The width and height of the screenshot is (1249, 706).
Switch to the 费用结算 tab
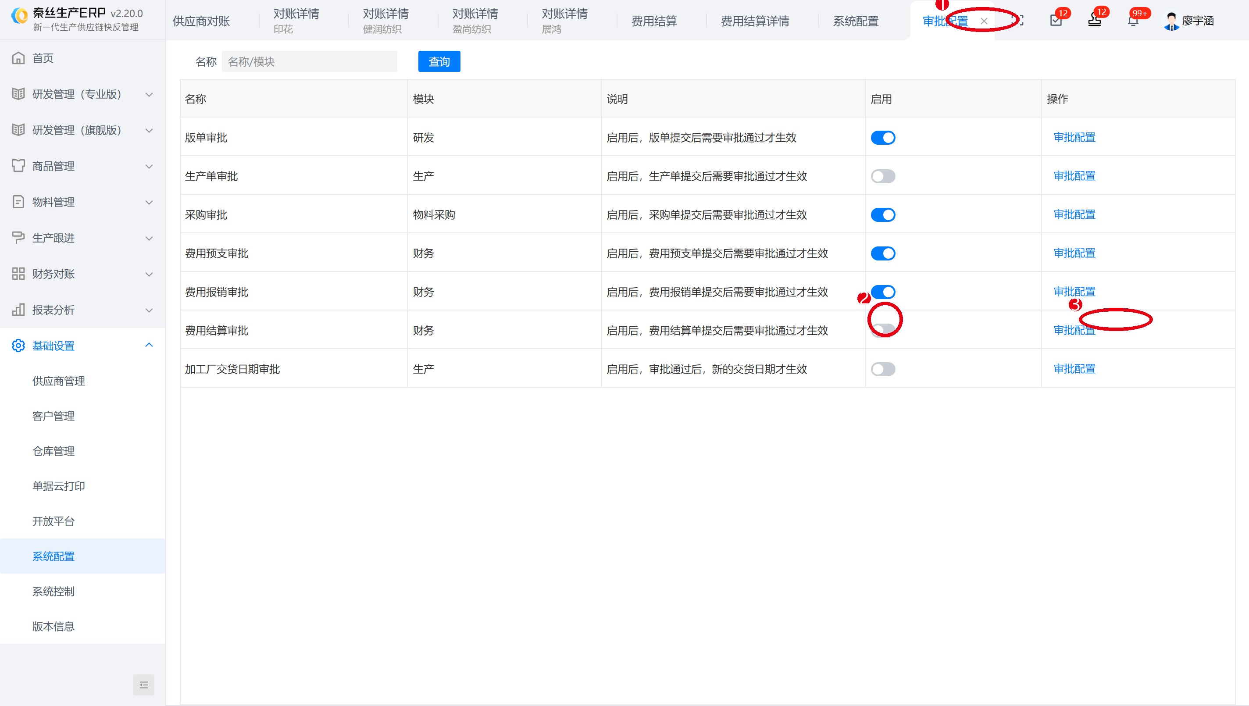(x=654, y=21)
